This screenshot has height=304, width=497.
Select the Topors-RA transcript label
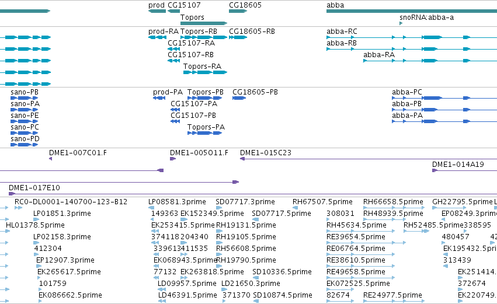coord(202,67)
